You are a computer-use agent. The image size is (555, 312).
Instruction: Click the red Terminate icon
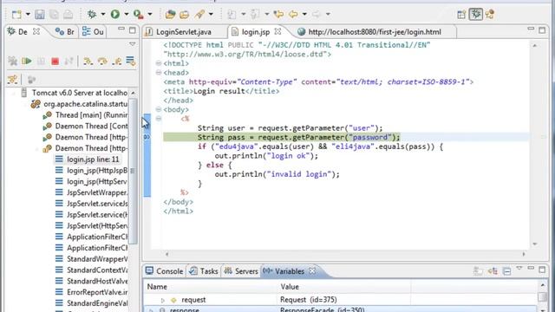coord(55,62)
